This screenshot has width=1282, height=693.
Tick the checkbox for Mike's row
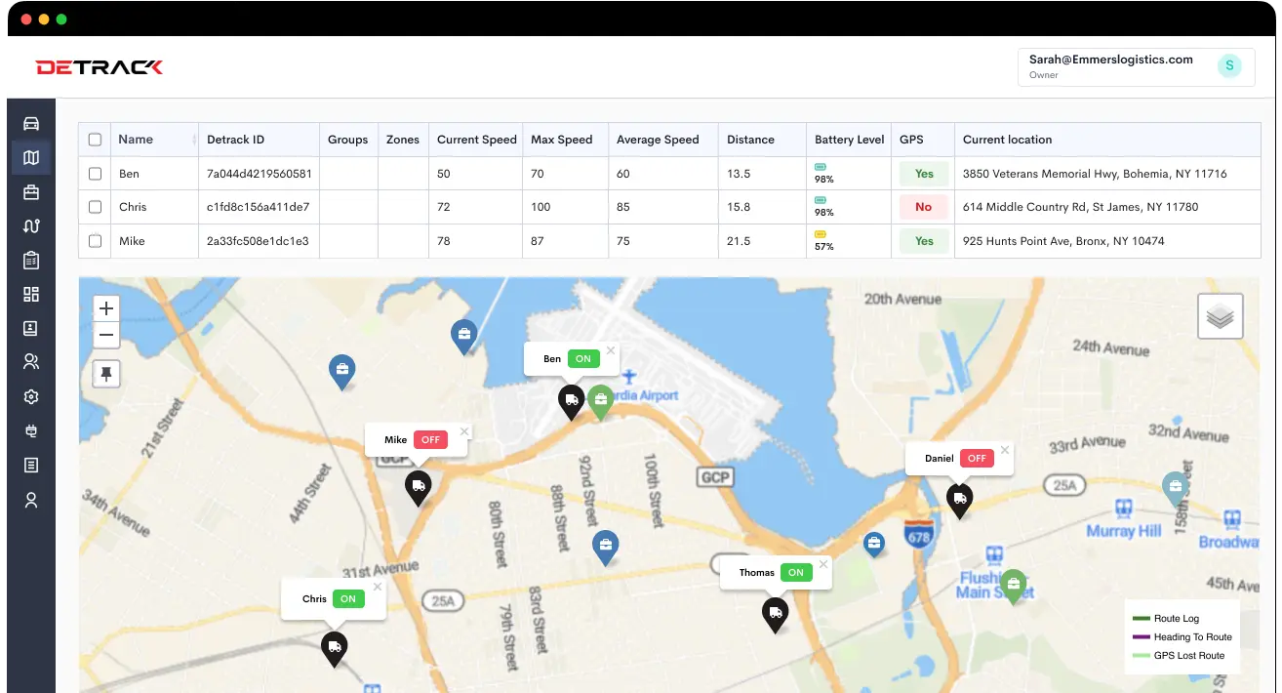pyautogui.click(x=95, y=241)
